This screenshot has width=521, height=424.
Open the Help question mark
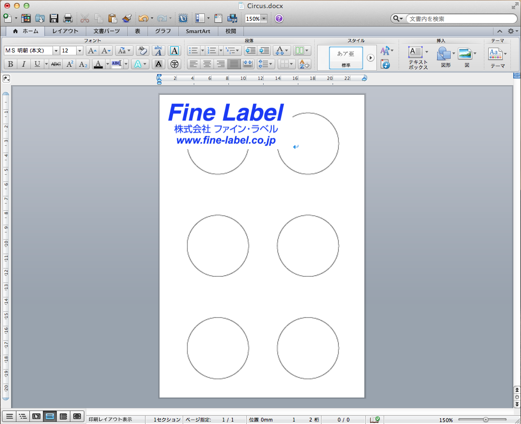pos(279,18)
